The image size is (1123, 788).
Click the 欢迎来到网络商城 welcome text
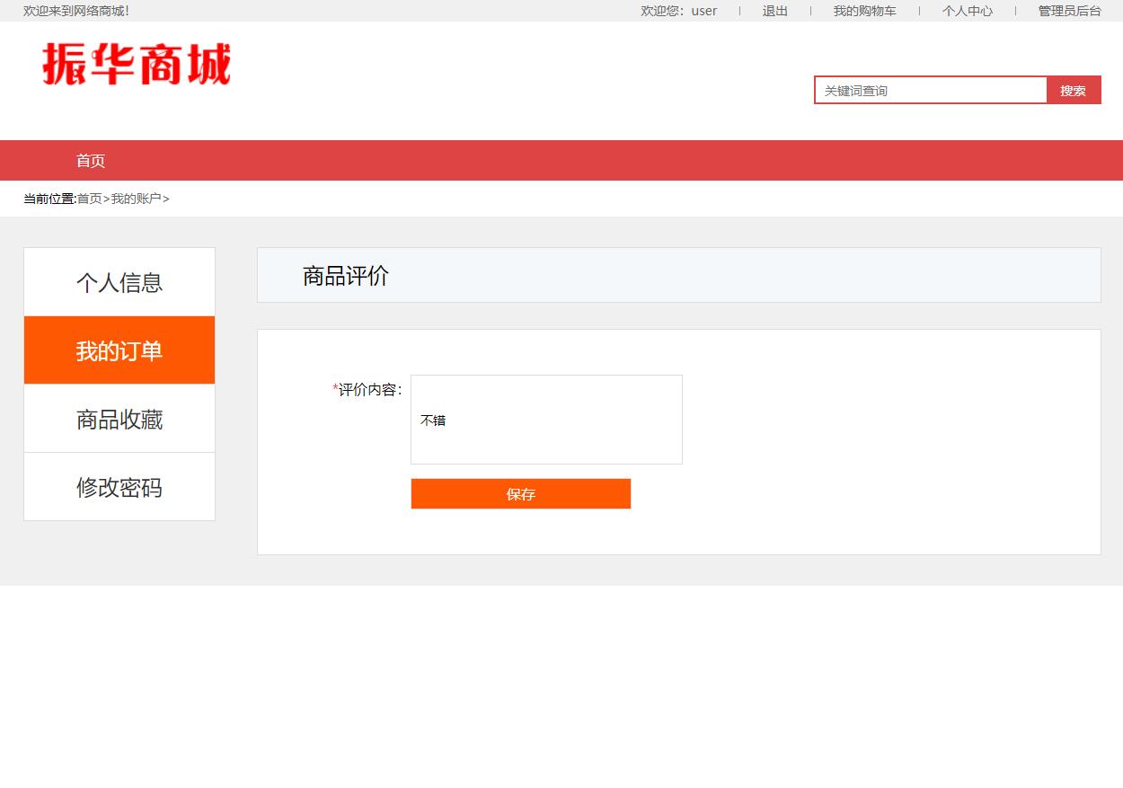[74, 11]
